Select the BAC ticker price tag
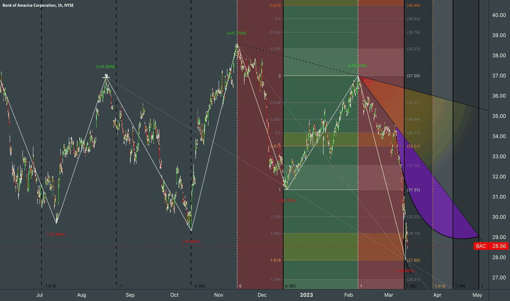 (x=481, y=246)
